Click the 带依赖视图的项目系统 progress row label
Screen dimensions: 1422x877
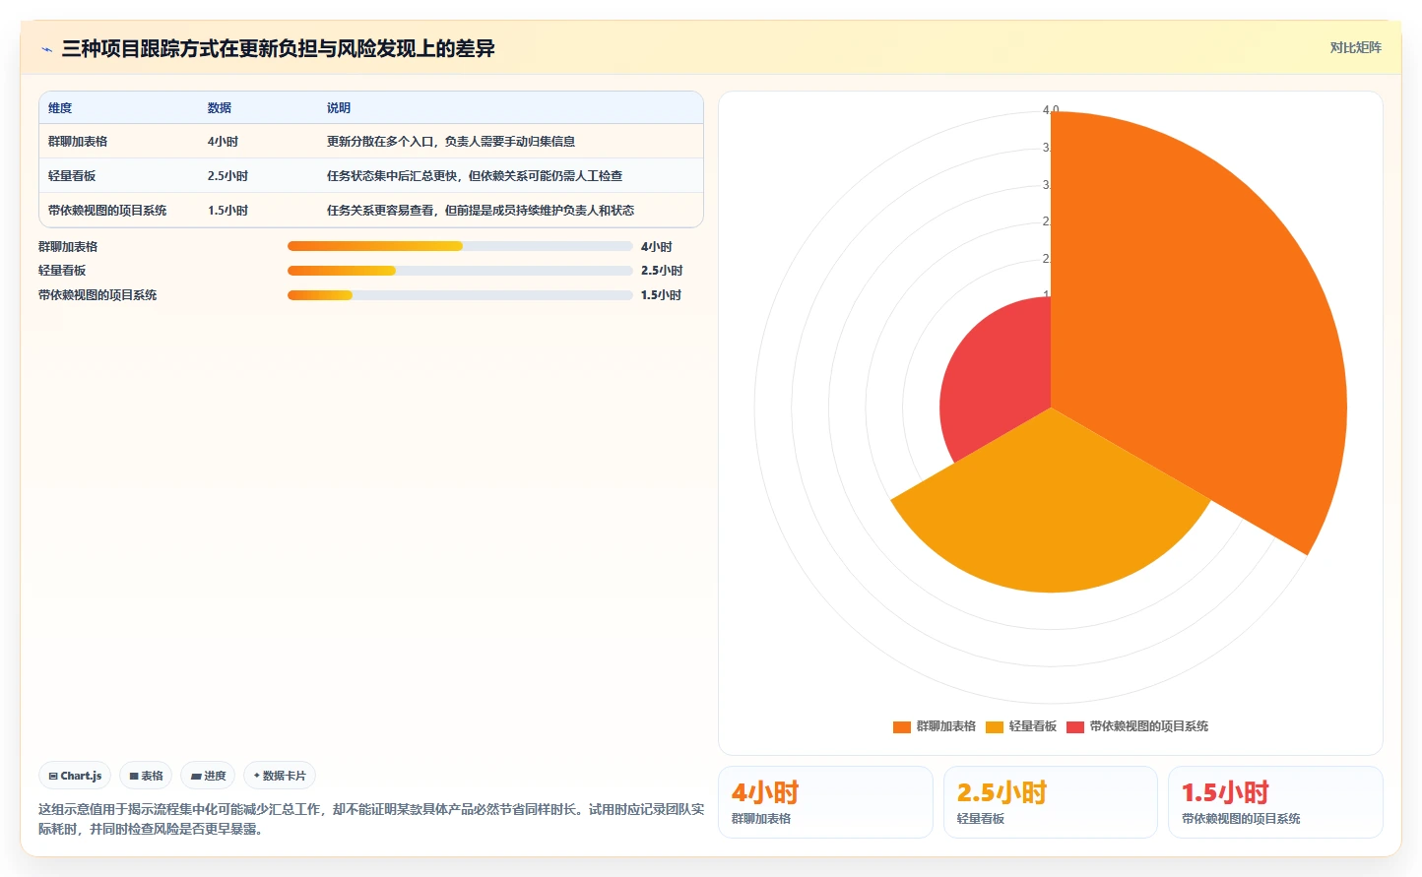pyautogui.click(x=97, y=295)
